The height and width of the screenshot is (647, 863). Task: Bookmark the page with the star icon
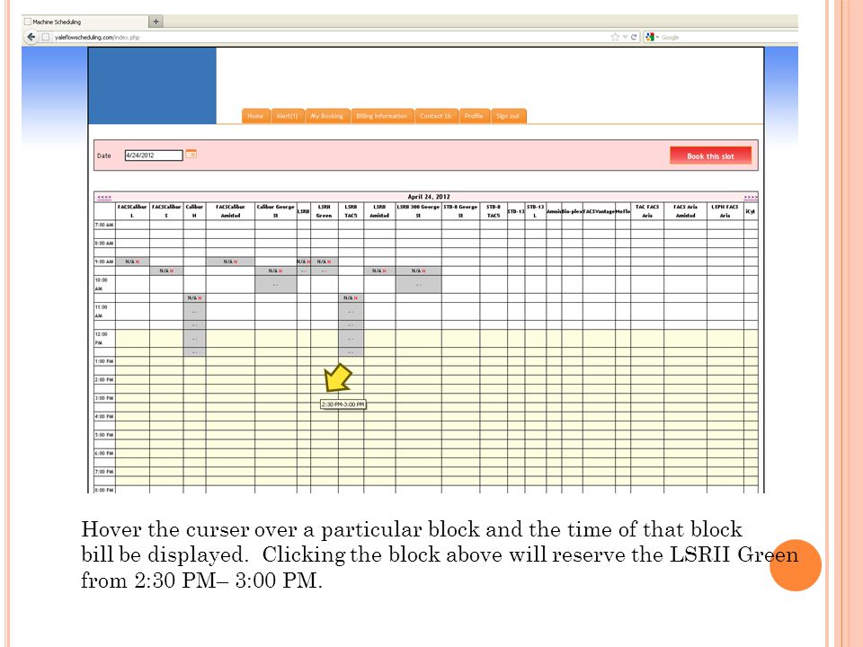(615, 37)
